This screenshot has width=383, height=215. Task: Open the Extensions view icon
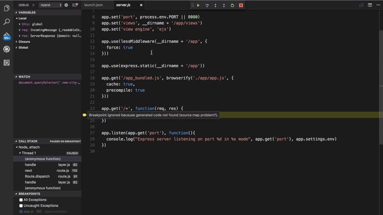click(x=7, y=63)
